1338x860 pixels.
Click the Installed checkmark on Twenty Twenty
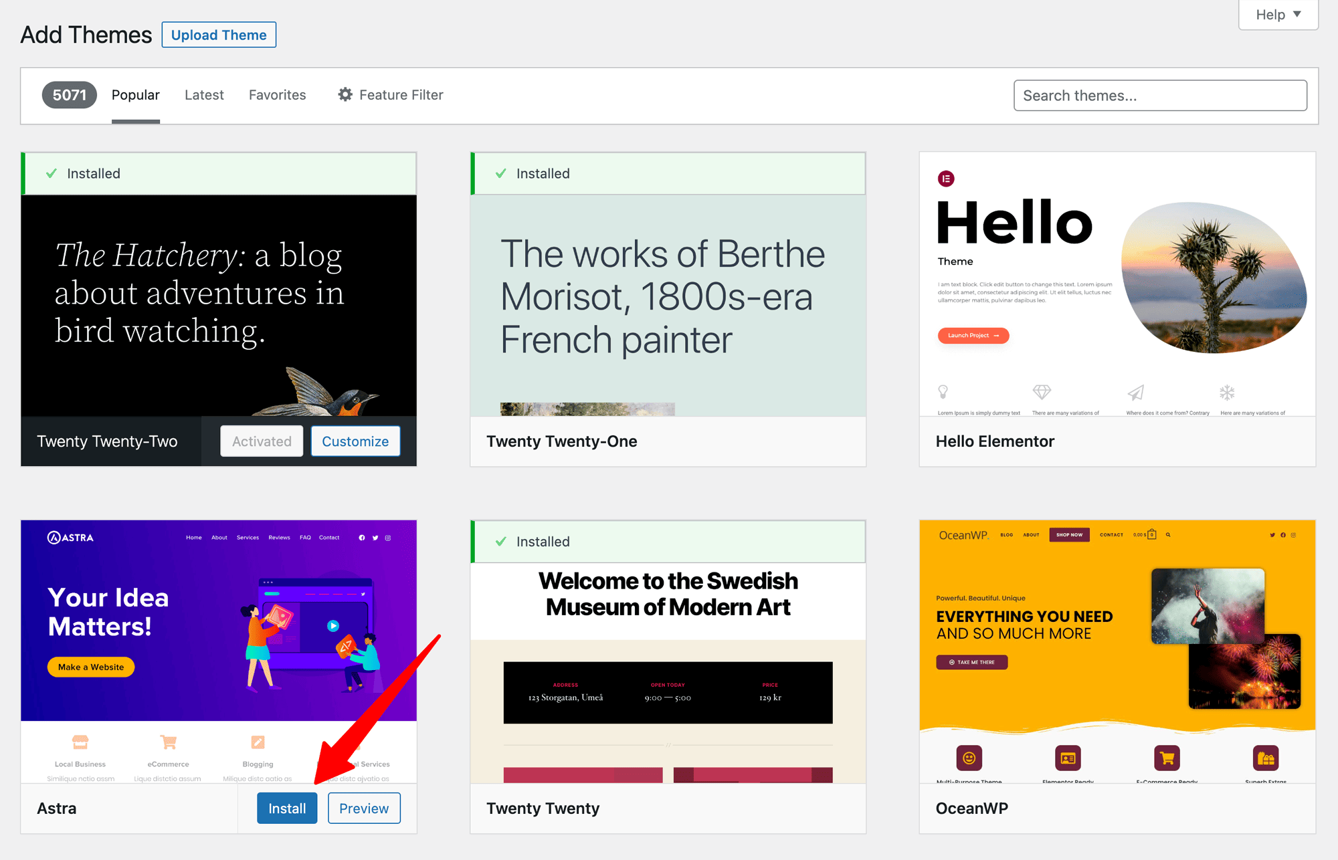500,542
